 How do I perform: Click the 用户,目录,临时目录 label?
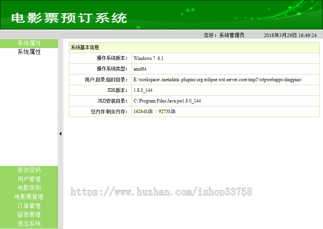click(x=106, y=80)
